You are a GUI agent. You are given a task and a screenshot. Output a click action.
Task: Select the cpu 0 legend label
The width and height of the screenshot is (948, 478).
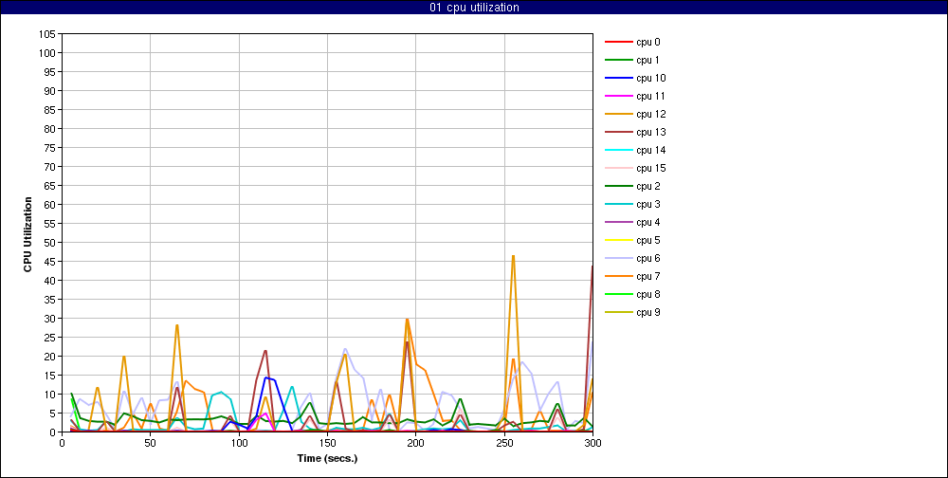click(x=648, y=42)
